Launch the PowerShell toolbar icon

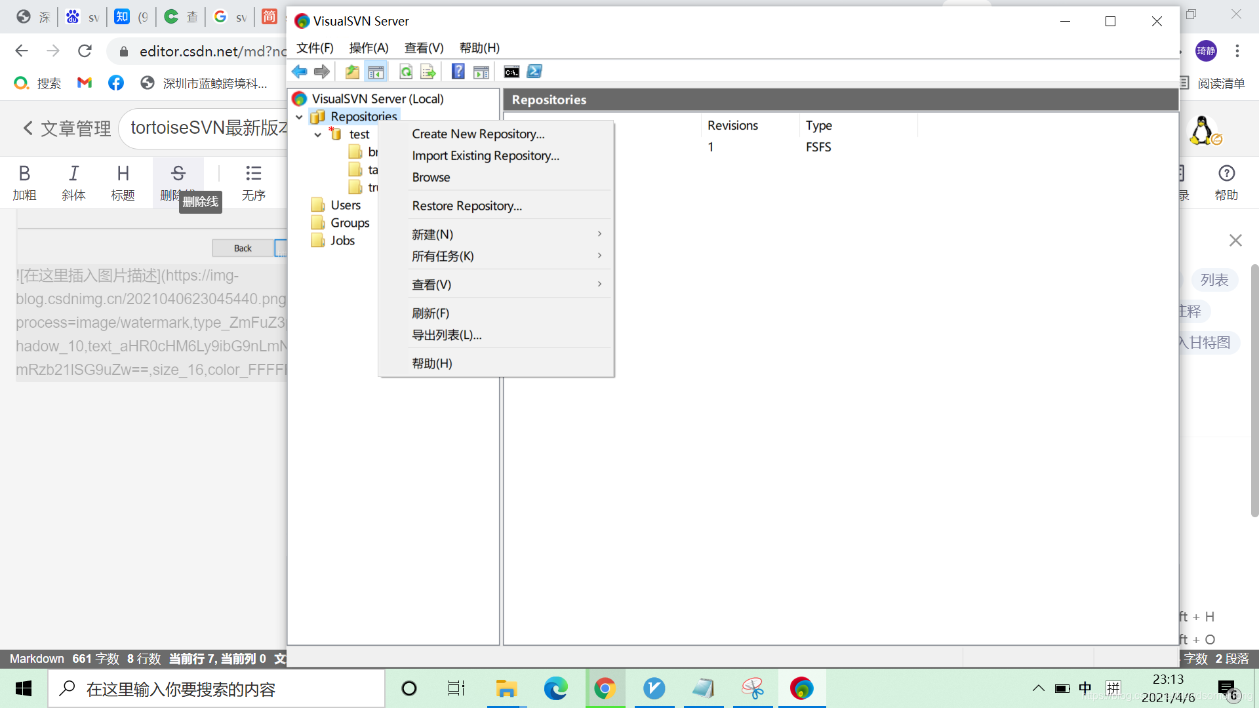(534, 71)
